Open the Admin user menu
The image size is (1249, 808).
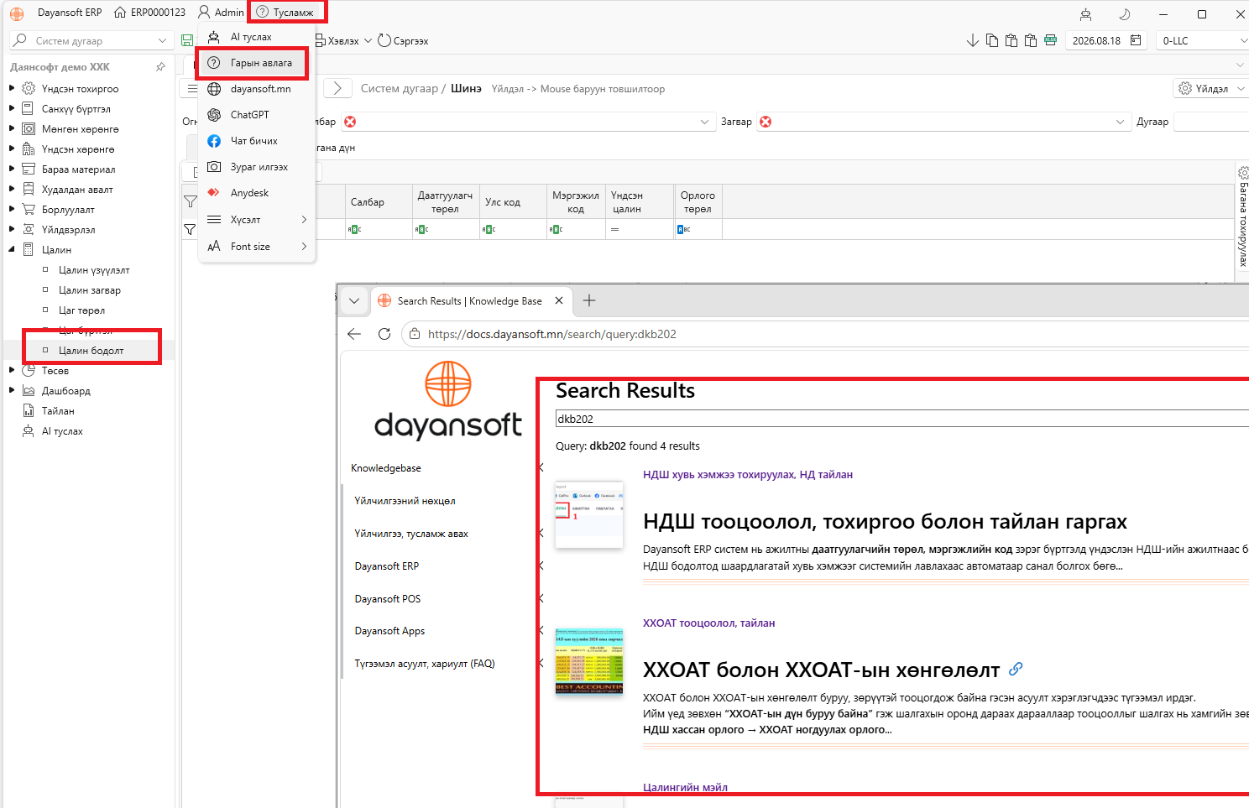(221, 13)
